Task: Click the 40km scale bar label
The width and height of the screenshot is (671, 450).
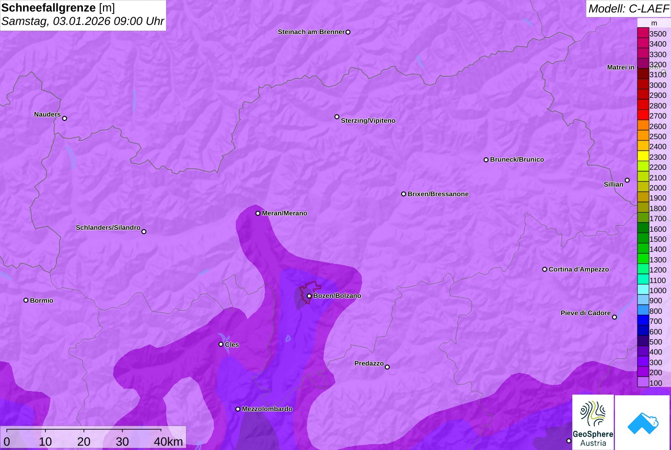Action: click(168, 441)
